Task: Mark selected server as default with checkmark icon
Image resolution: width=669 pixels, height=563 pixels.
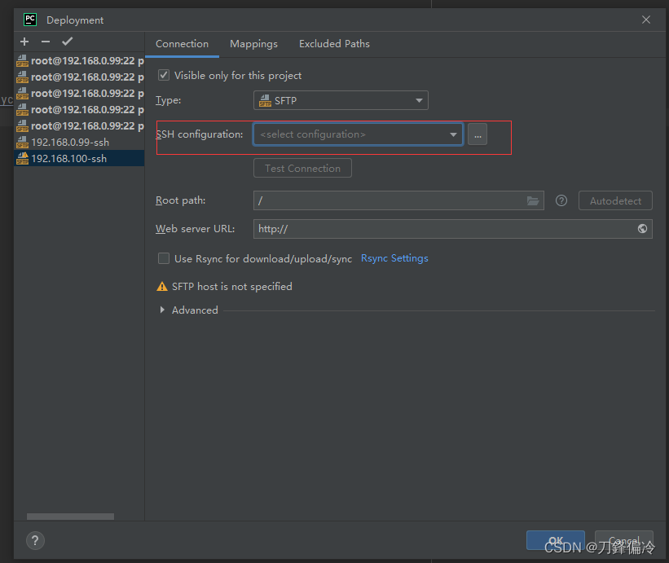Action: pos(68,41)
